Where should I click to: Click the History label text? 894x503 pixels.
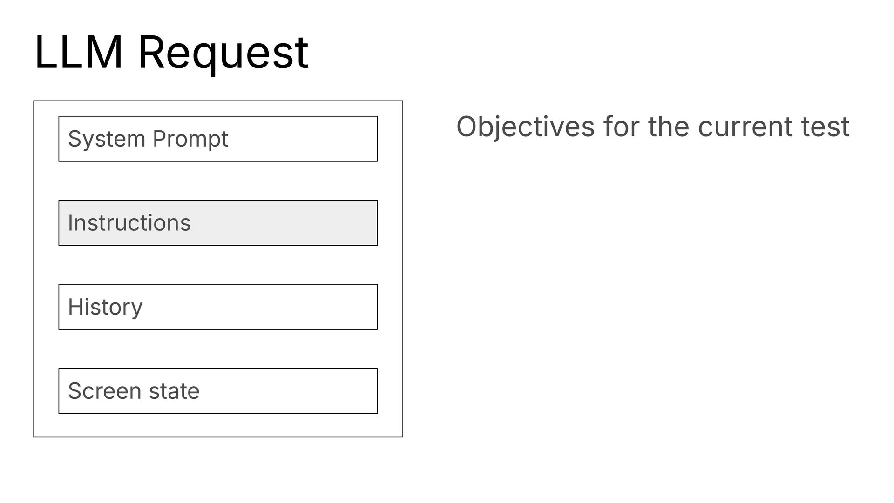click(x=105, y=308)
